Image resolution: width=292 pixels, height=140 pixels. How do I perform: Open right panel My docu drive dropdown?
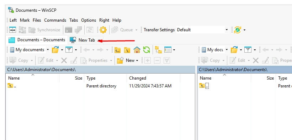click(x=215, y=50)
